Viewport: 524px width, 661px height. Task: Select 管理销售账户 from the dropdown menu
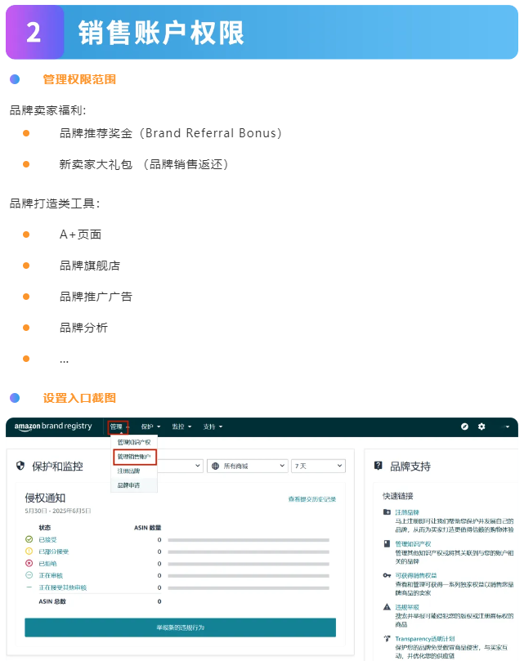pos(134,457)
